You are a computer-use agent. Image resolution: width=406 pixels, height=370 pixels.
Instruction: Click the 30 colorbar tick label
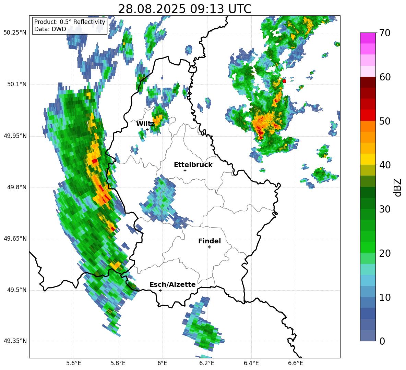click(x=384, y=209)
